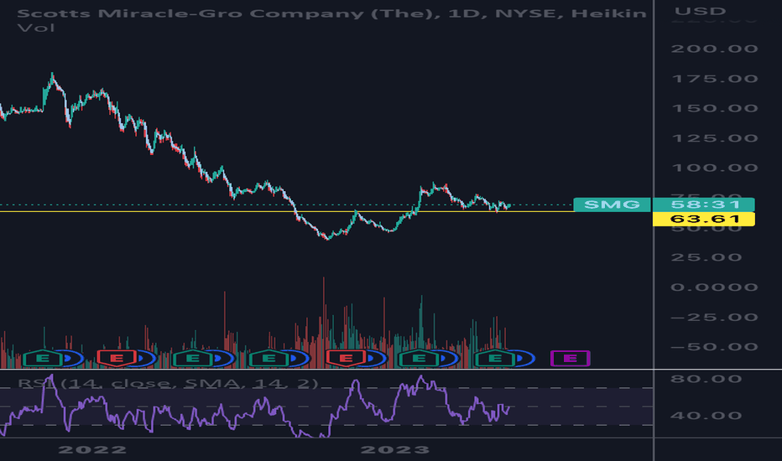
Task: Click the 0.0000 price axis label
Action: [x=714, y=287]
